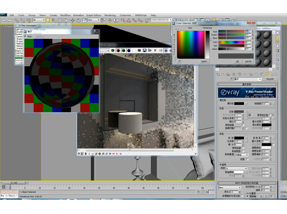
Task: Open image file in frame buffer
Action: (150, 50)
